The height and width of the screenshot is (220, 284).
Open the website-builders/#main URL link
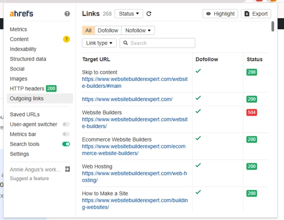point(135,82)
